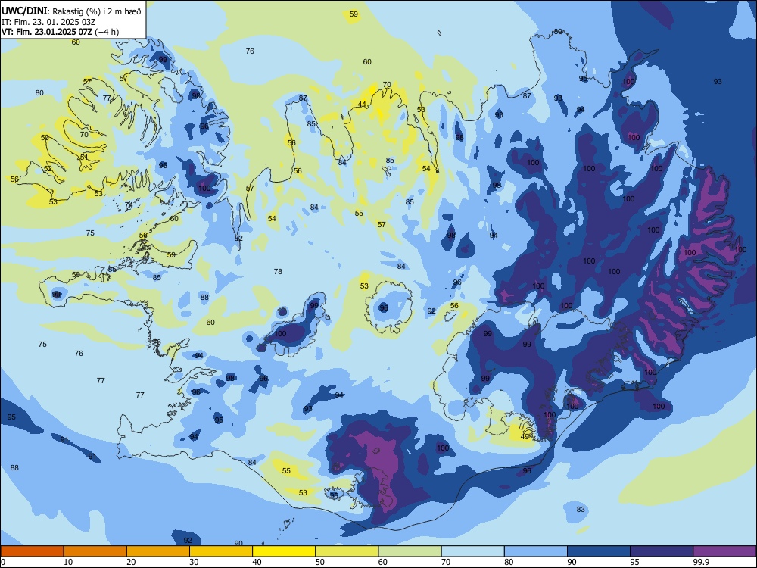
Task: Click the legend scale label '50'
Action: coord(320,562)
